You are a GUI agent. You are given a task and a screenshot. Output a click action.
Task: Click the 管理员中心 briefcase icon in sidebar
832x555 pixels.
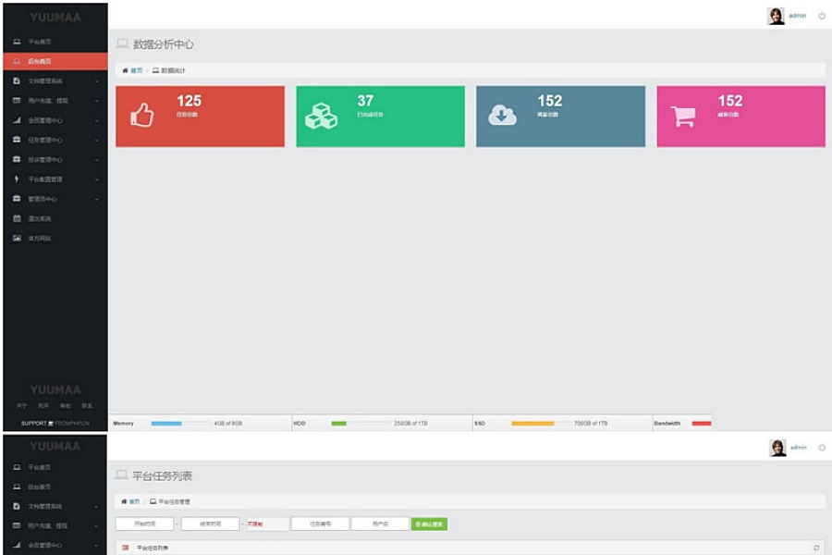tap(17, 199)
